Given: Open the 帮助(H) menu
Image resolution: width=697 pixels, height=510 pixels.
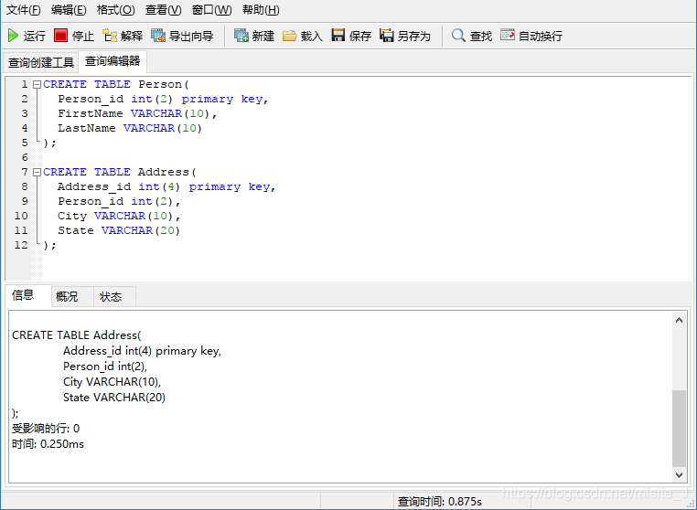Looking at the screenshot, I should [x=261, y=10].
